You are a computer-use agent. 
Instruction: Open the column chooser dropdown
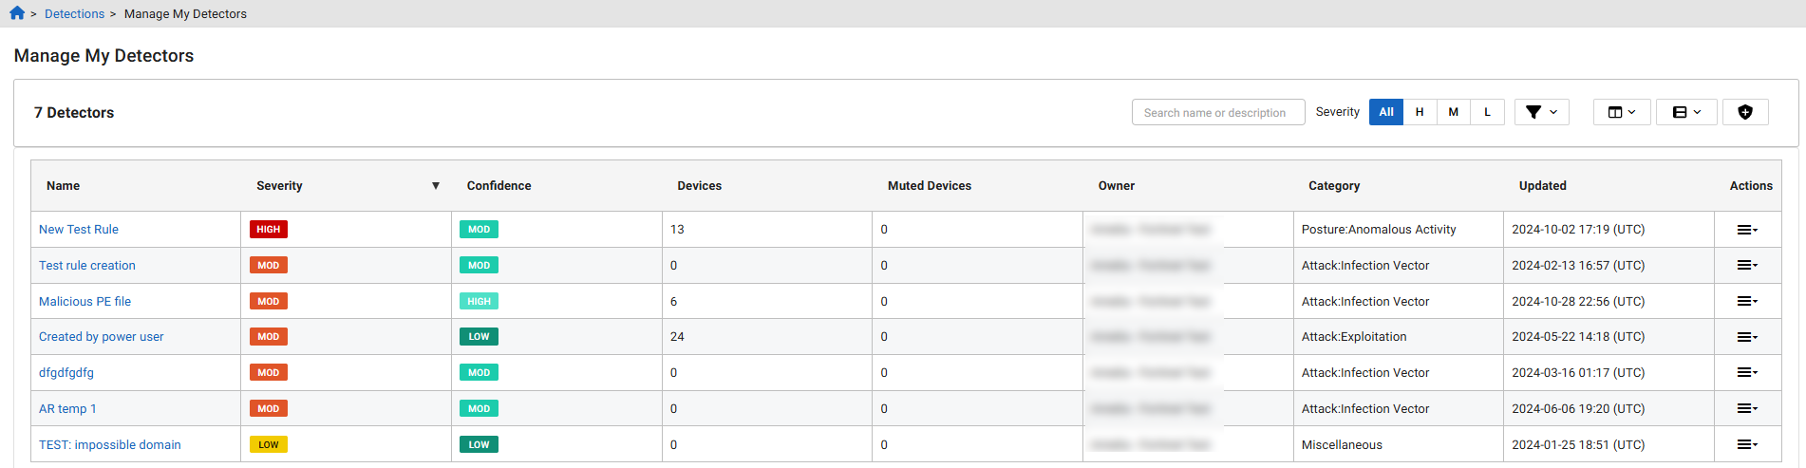tap(1621, 112)
